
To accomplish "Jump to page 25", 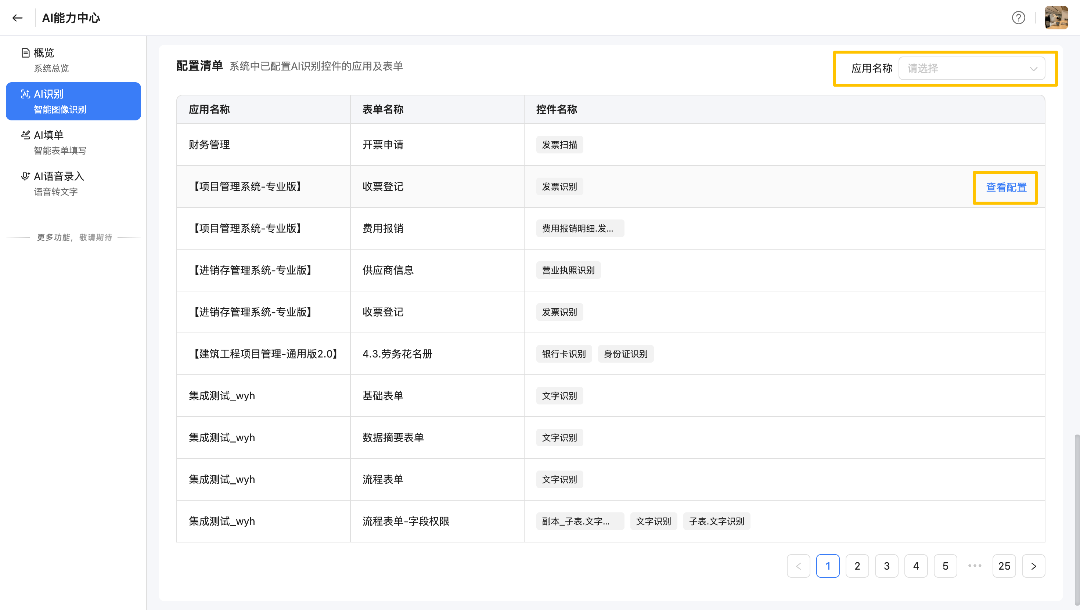I will point(1004,566).
